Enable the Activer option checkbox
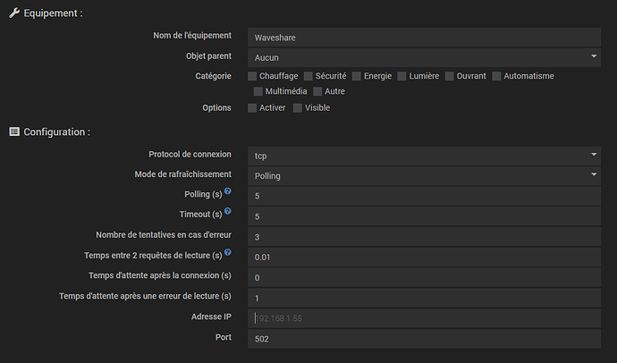The image size is (617, 363). pyautogui.click(x=253, y=108)
